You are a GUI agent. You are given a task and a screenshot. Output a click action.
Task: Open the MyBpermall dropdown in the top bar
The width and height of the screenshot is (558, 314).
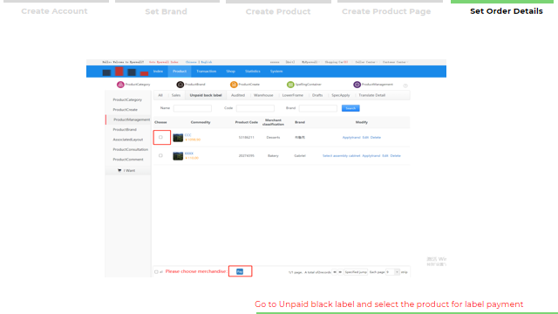(x=310, y=62)
